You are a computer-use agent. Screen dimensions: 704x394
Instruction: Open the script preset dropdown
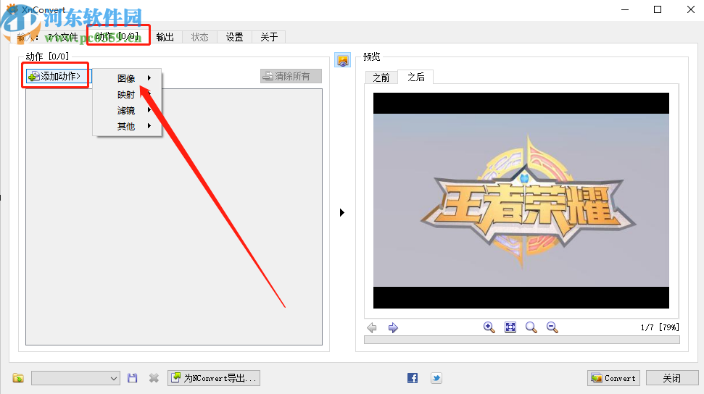[x=75, y=378]
